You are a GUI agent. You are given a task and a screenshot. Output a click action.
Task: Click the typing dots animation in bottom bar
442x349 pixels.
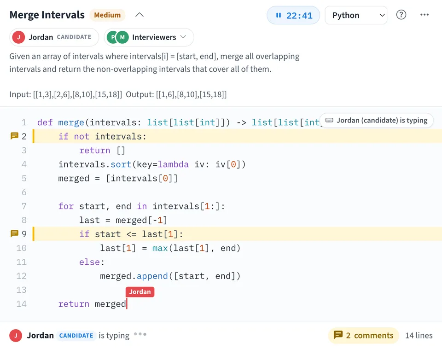140,334
